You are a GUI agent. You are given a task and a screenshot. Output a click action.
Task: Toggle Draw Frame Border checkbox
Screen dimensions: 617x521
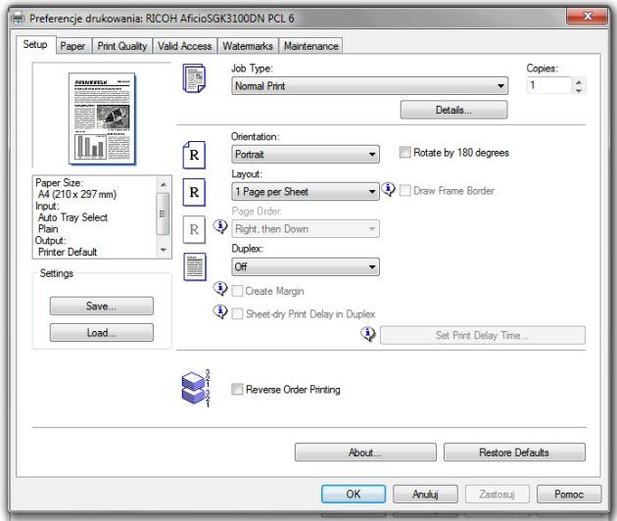[404, 190]
